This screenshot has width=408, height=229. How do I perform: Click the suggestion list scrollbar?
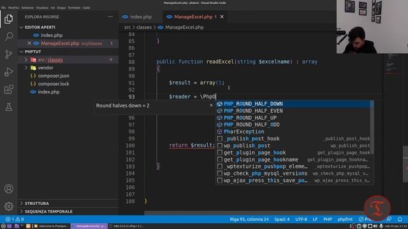click(372, 127)
